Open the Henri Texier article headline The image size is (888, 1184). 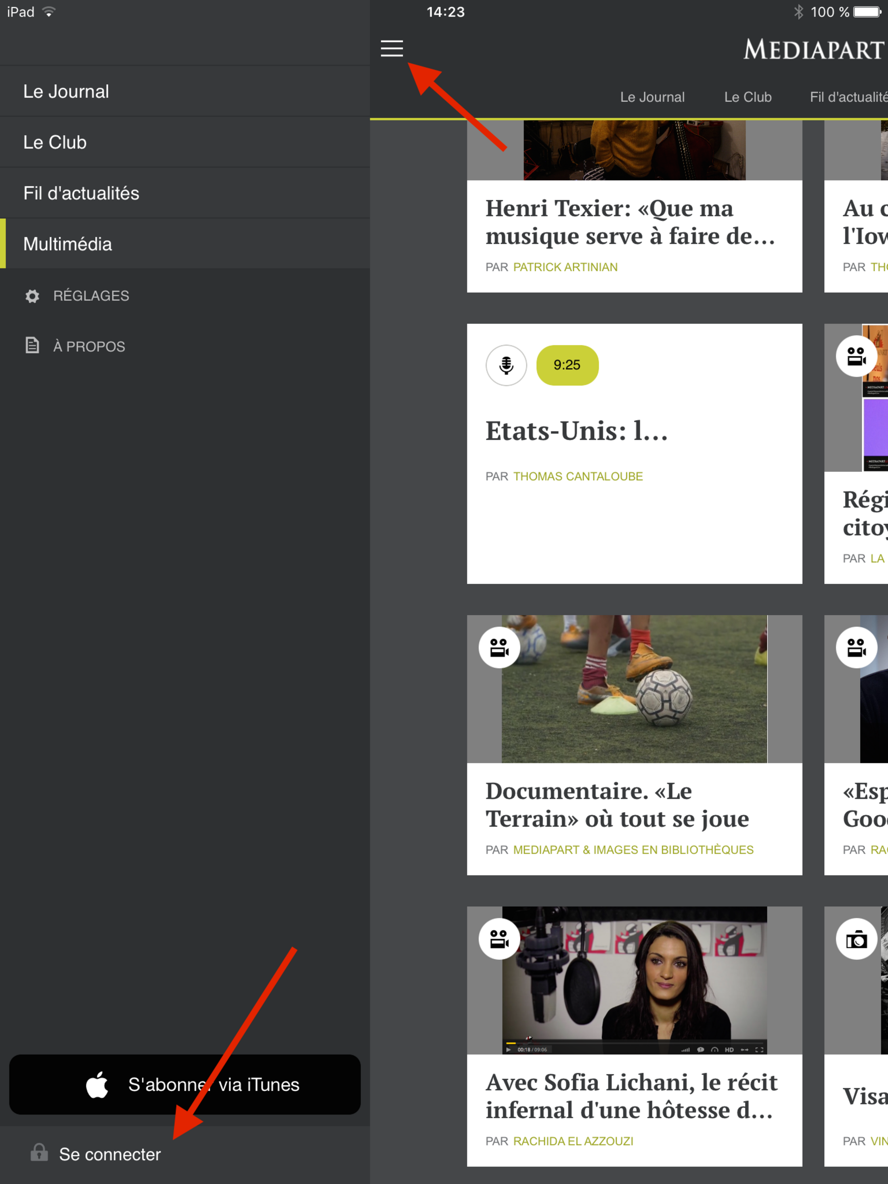[630, 222]
